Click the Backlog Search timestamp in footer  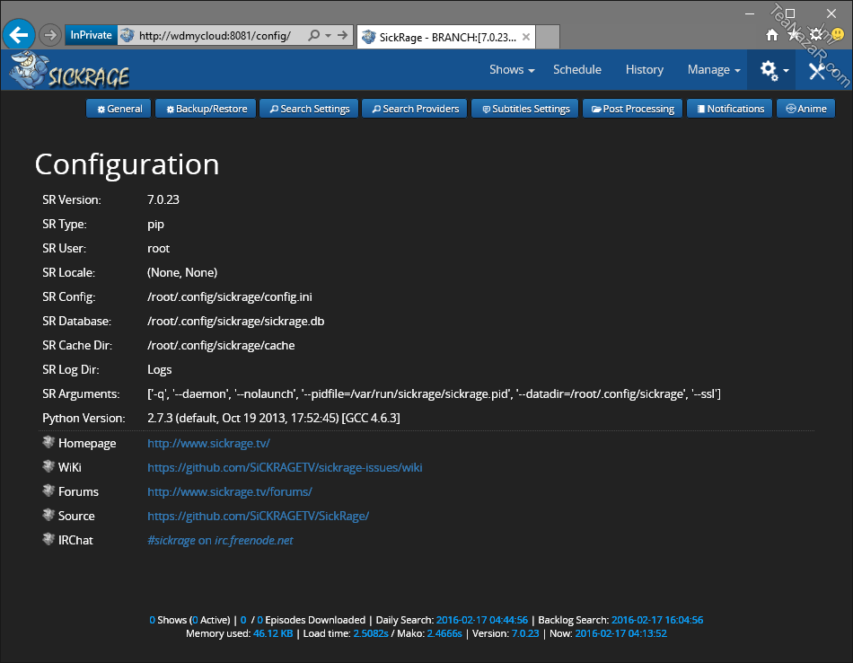point(657,620)
